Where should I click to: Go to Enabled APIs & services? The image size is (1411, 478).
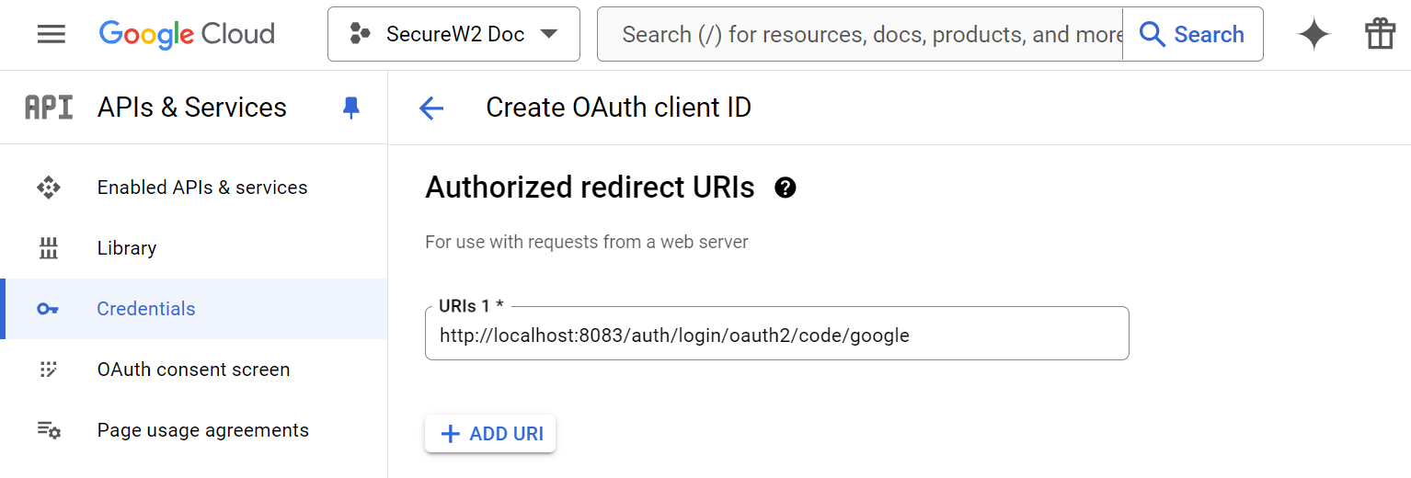point(202,188)
